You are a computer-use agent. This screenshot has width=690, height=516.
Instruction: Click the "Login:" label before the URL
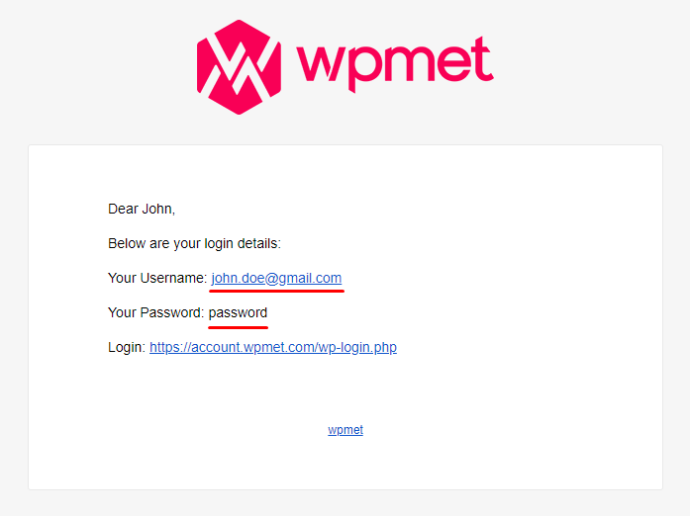127,347
